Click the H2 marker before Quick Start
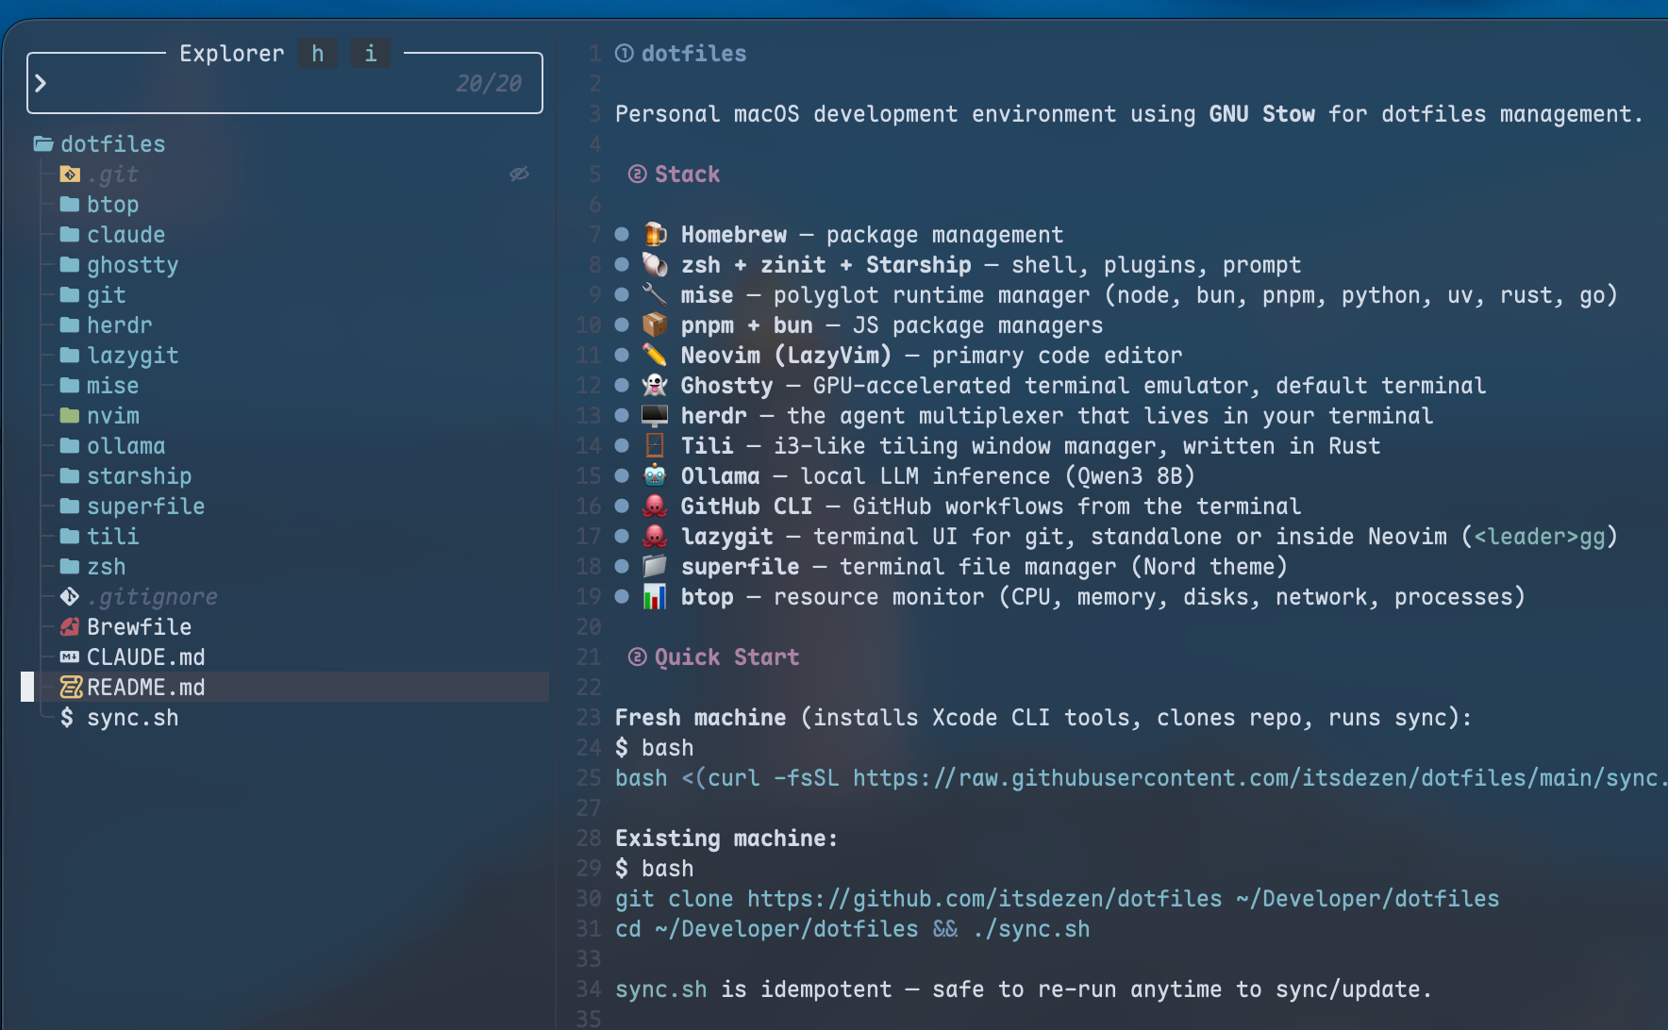Image resolution: width=1668 pixels, height=1030 pixels. (x=638, y=657)
